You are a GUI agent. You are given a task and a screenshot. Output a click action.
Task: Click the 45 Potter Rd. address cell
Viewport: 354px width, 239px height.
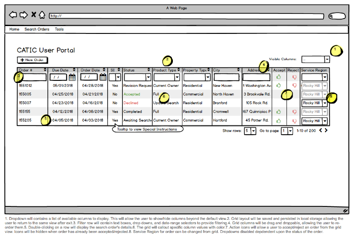pyautogui.click(x=257, y=120)
